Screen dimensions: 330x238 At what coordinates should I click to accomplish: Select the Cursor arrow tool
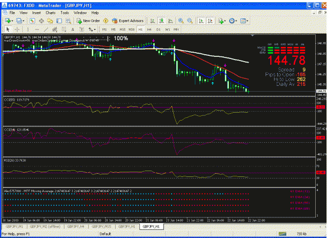(x=8, y=29)
